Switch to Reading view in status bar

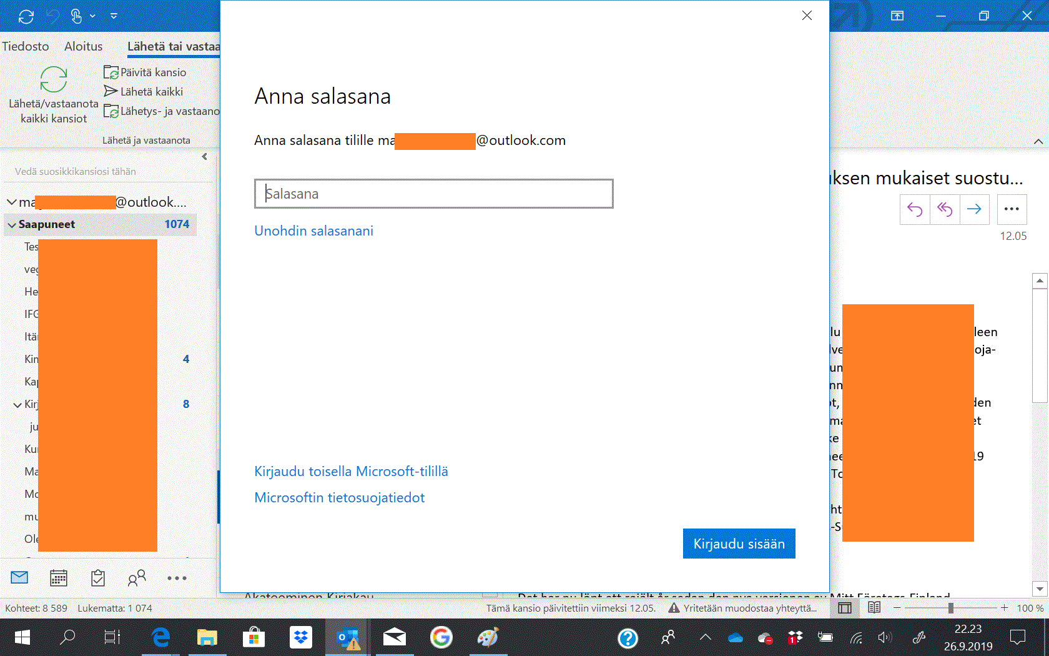click(874, 608)
